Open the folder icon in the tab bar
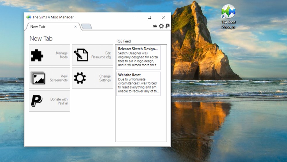This screenshot has width=287, height=162. point(155,26)
